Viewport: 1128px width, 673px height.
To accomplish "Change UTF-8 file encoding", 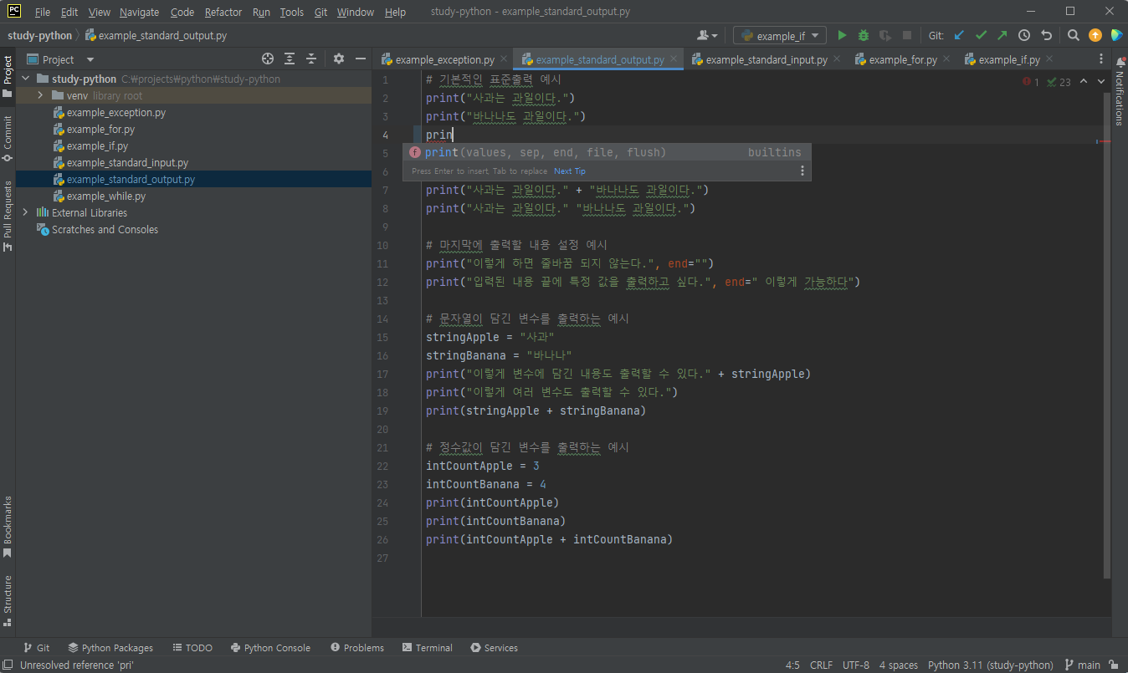I will tap(855, 665).
